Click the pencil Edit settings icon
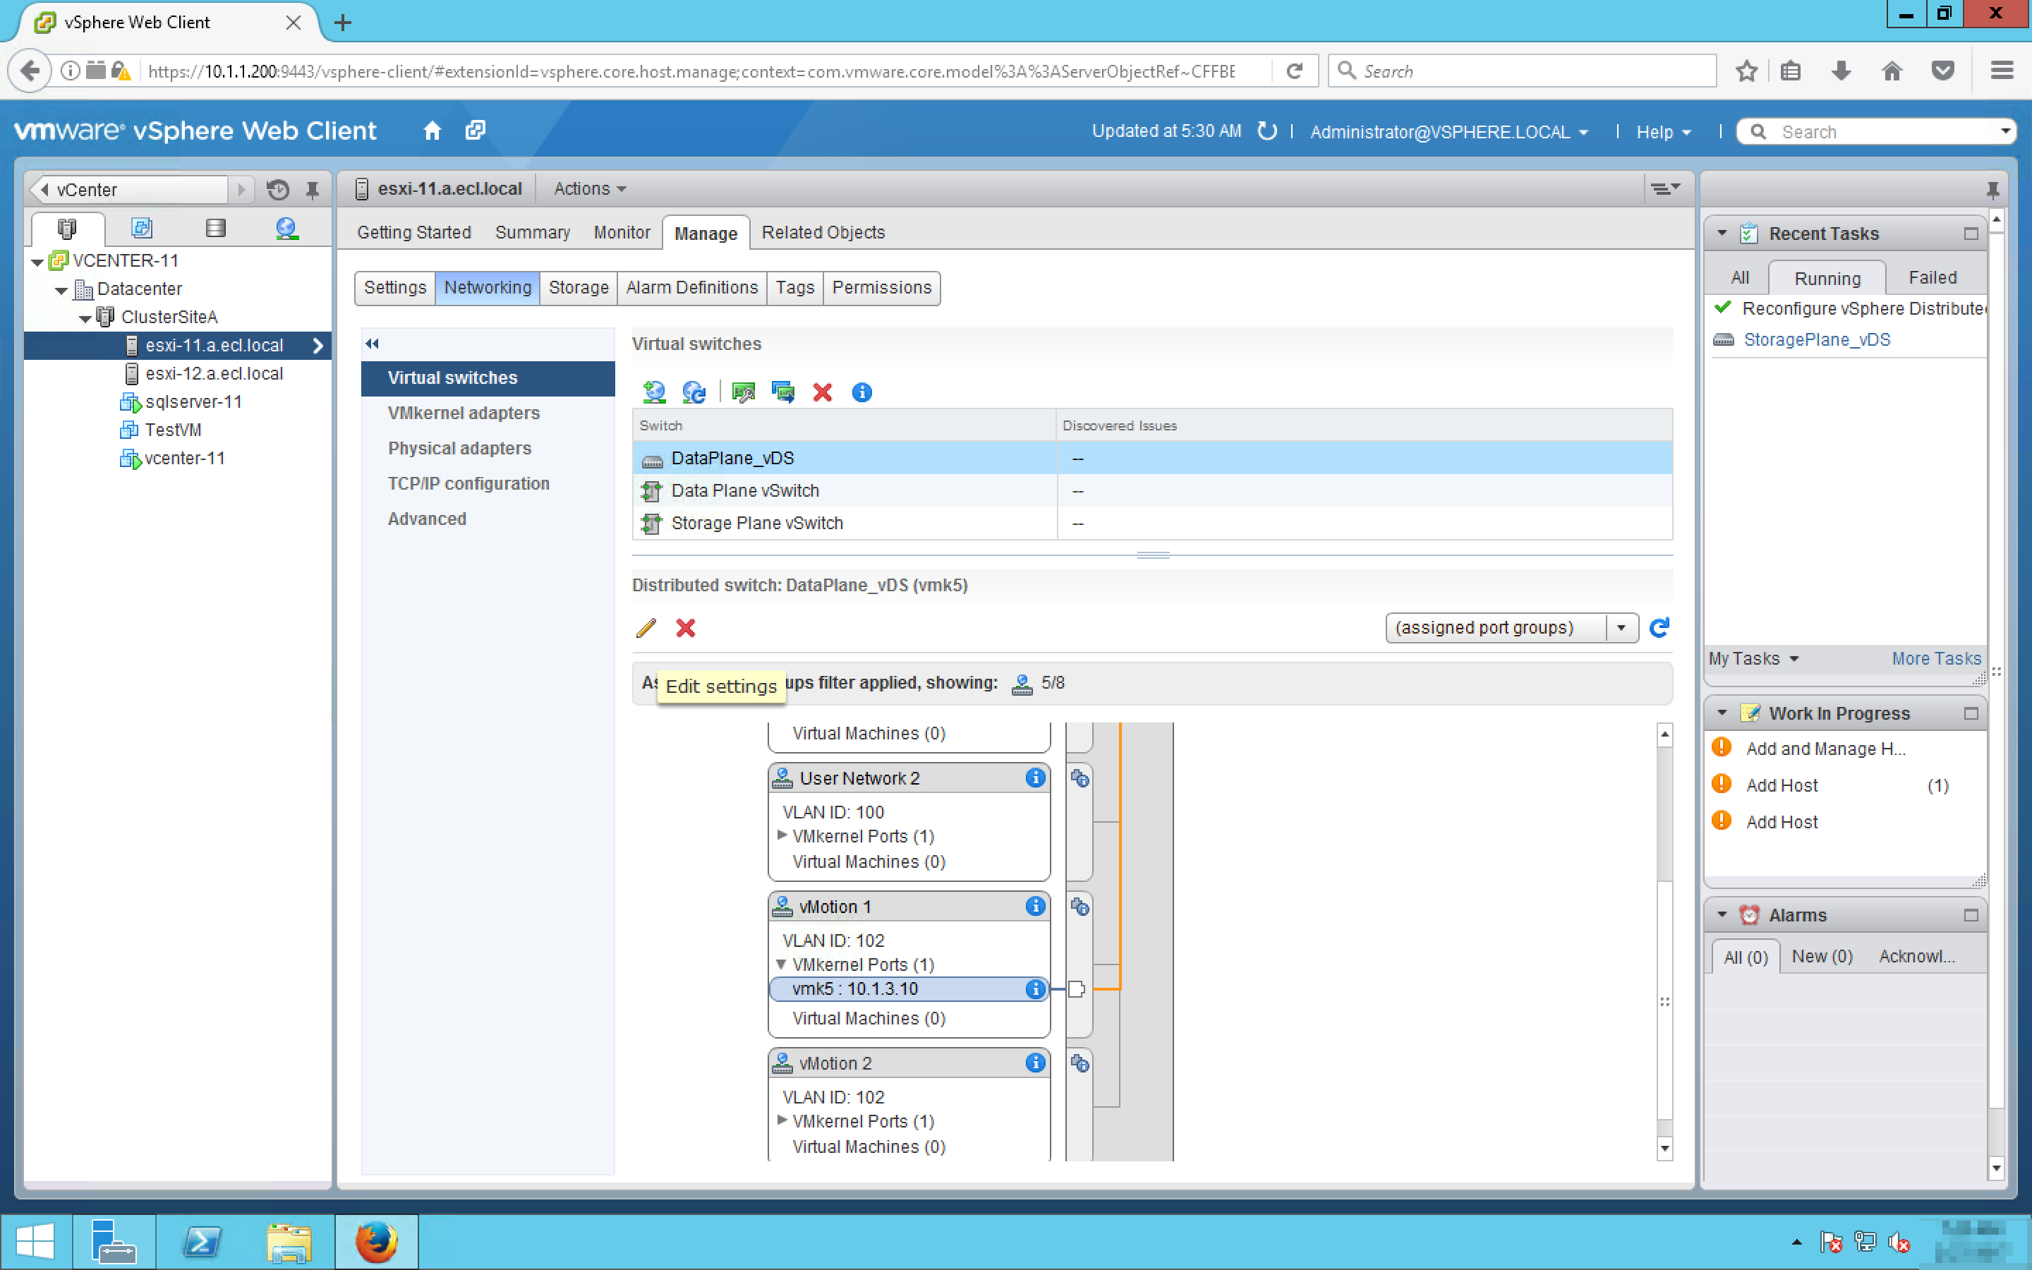The width and height of the screenshot is (2032, 1270). pos(646,628)
